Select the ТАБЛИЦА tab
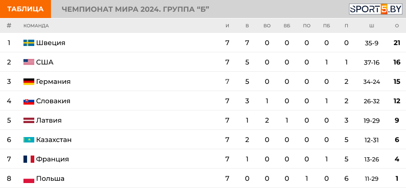This screenshot has height=188, width=406. click(x=25, y=9)
